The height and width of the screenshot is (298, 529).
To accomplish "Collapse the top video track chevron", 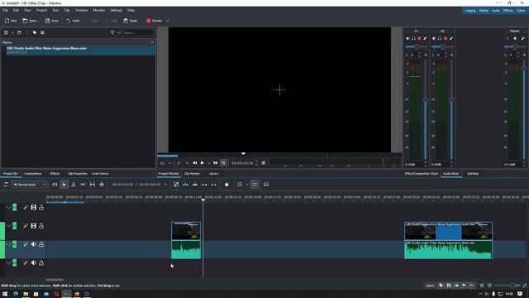I will [8, 208].
